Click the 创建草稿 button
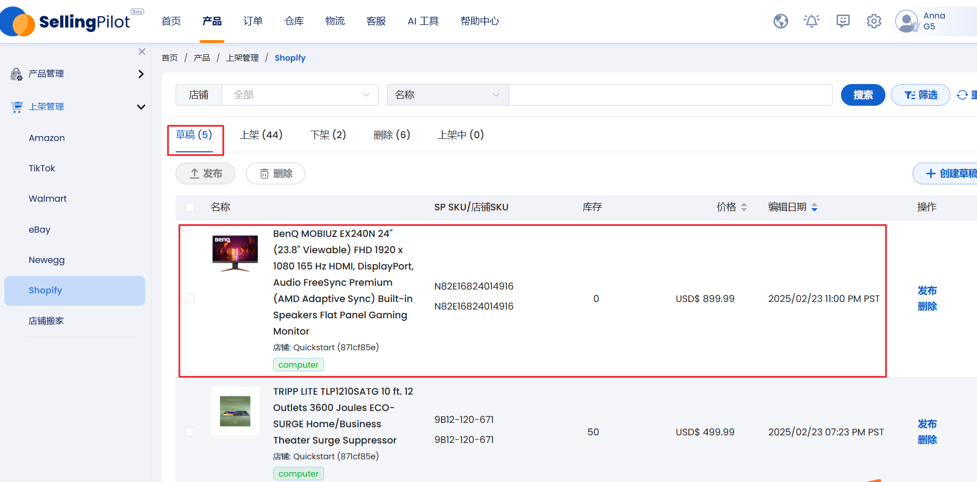 [946, 173]
